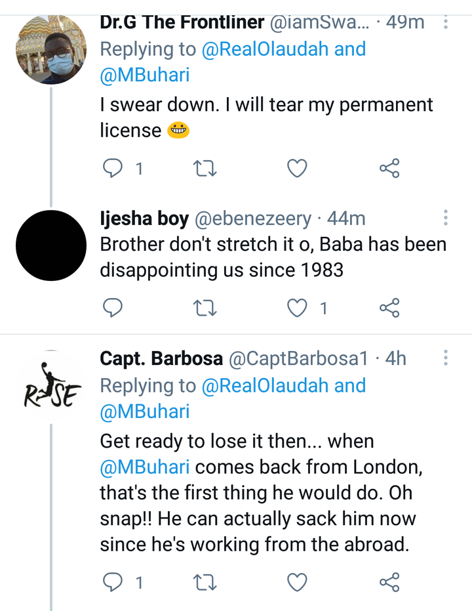
Task: Share Dr.G The Frontliner's tweet
Action: 389,168
